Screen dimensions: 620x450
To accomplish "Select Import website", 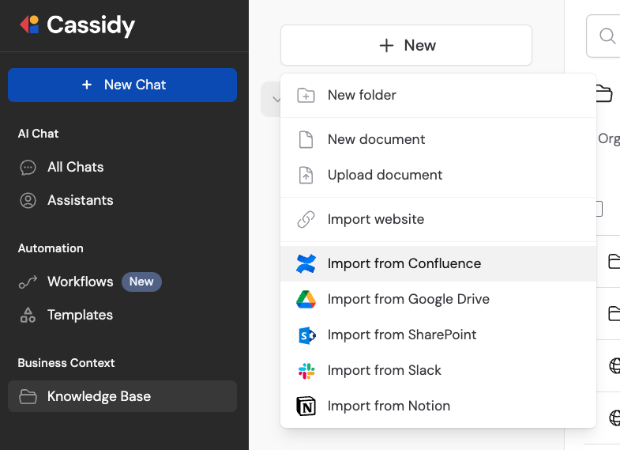I will [x=438, y=219].
